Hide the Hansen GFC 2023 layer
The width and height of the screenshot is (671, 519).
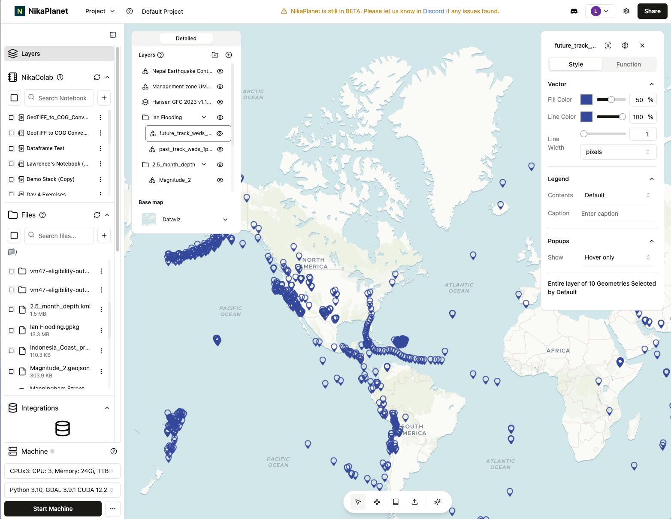tap(220, 102)
